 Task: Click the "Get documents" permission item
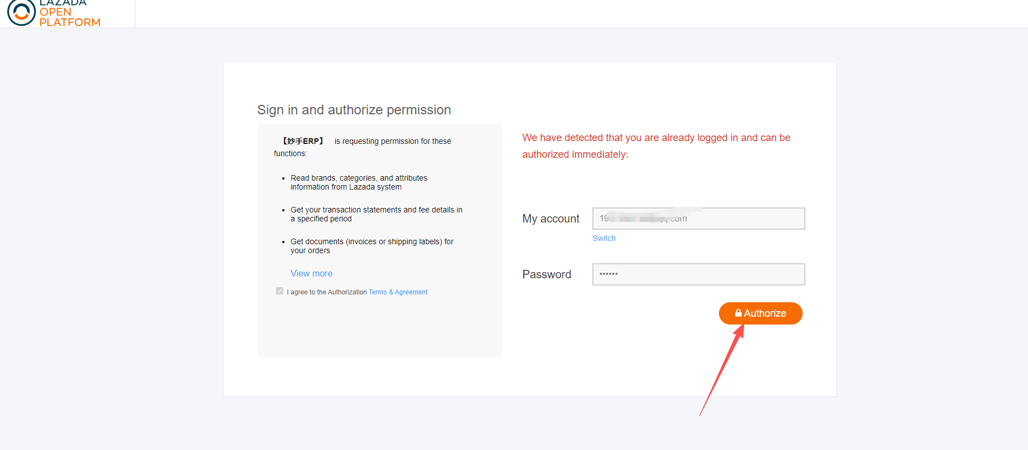click(371, 246)
